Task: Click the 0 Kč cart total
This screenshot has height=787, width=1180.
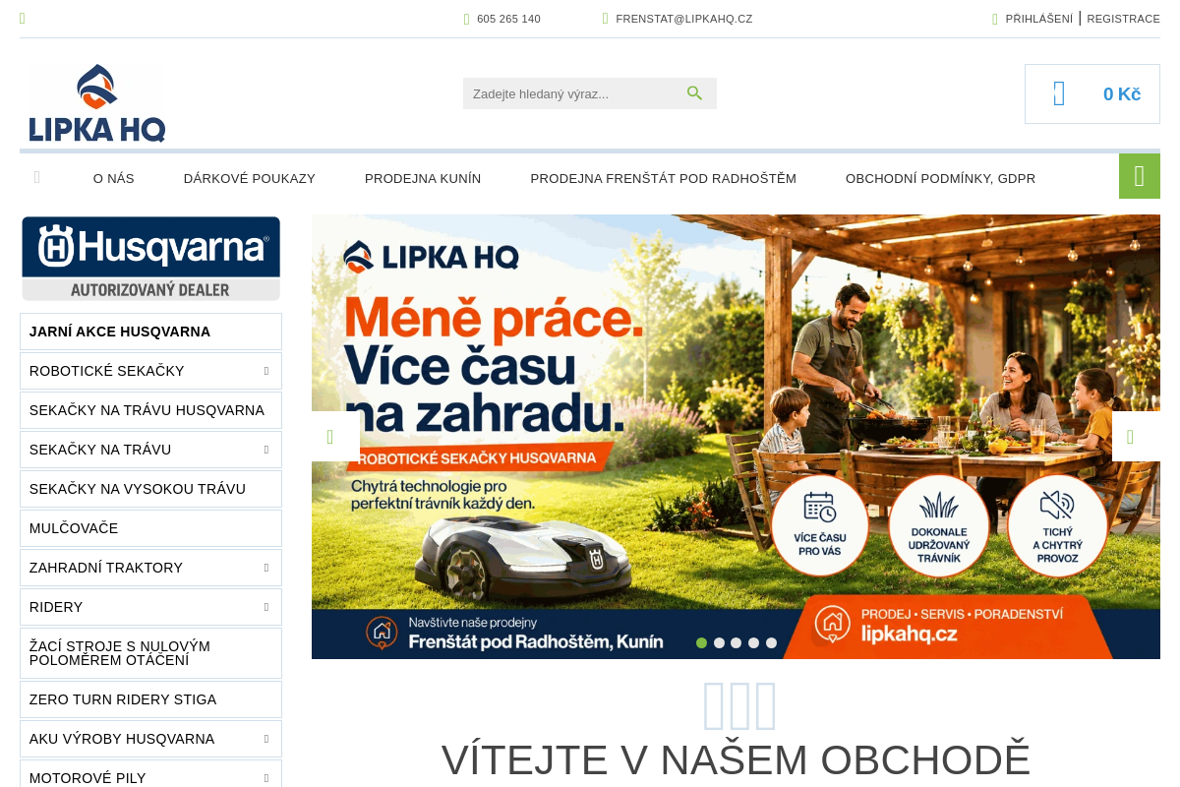Action: [1122, 94]
